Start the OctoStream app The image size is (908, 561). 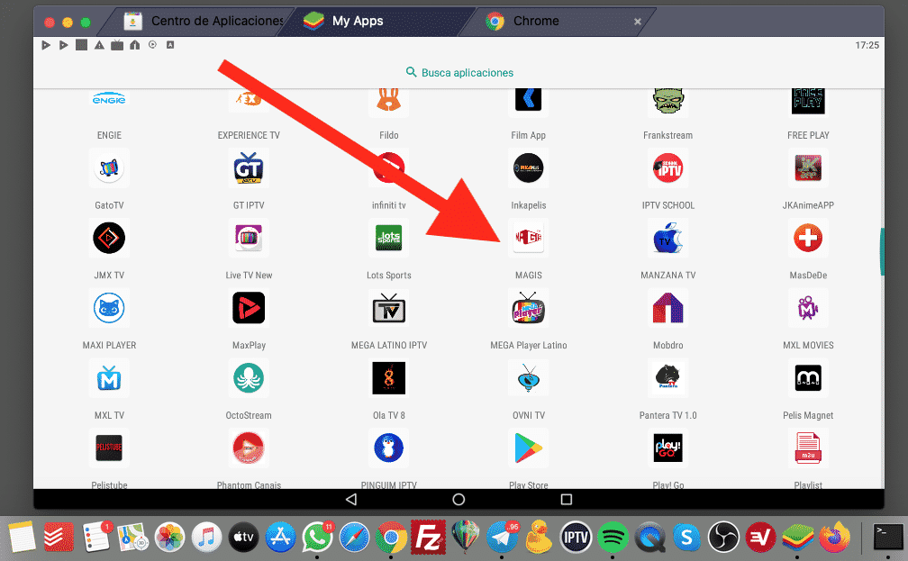(249, 378)
